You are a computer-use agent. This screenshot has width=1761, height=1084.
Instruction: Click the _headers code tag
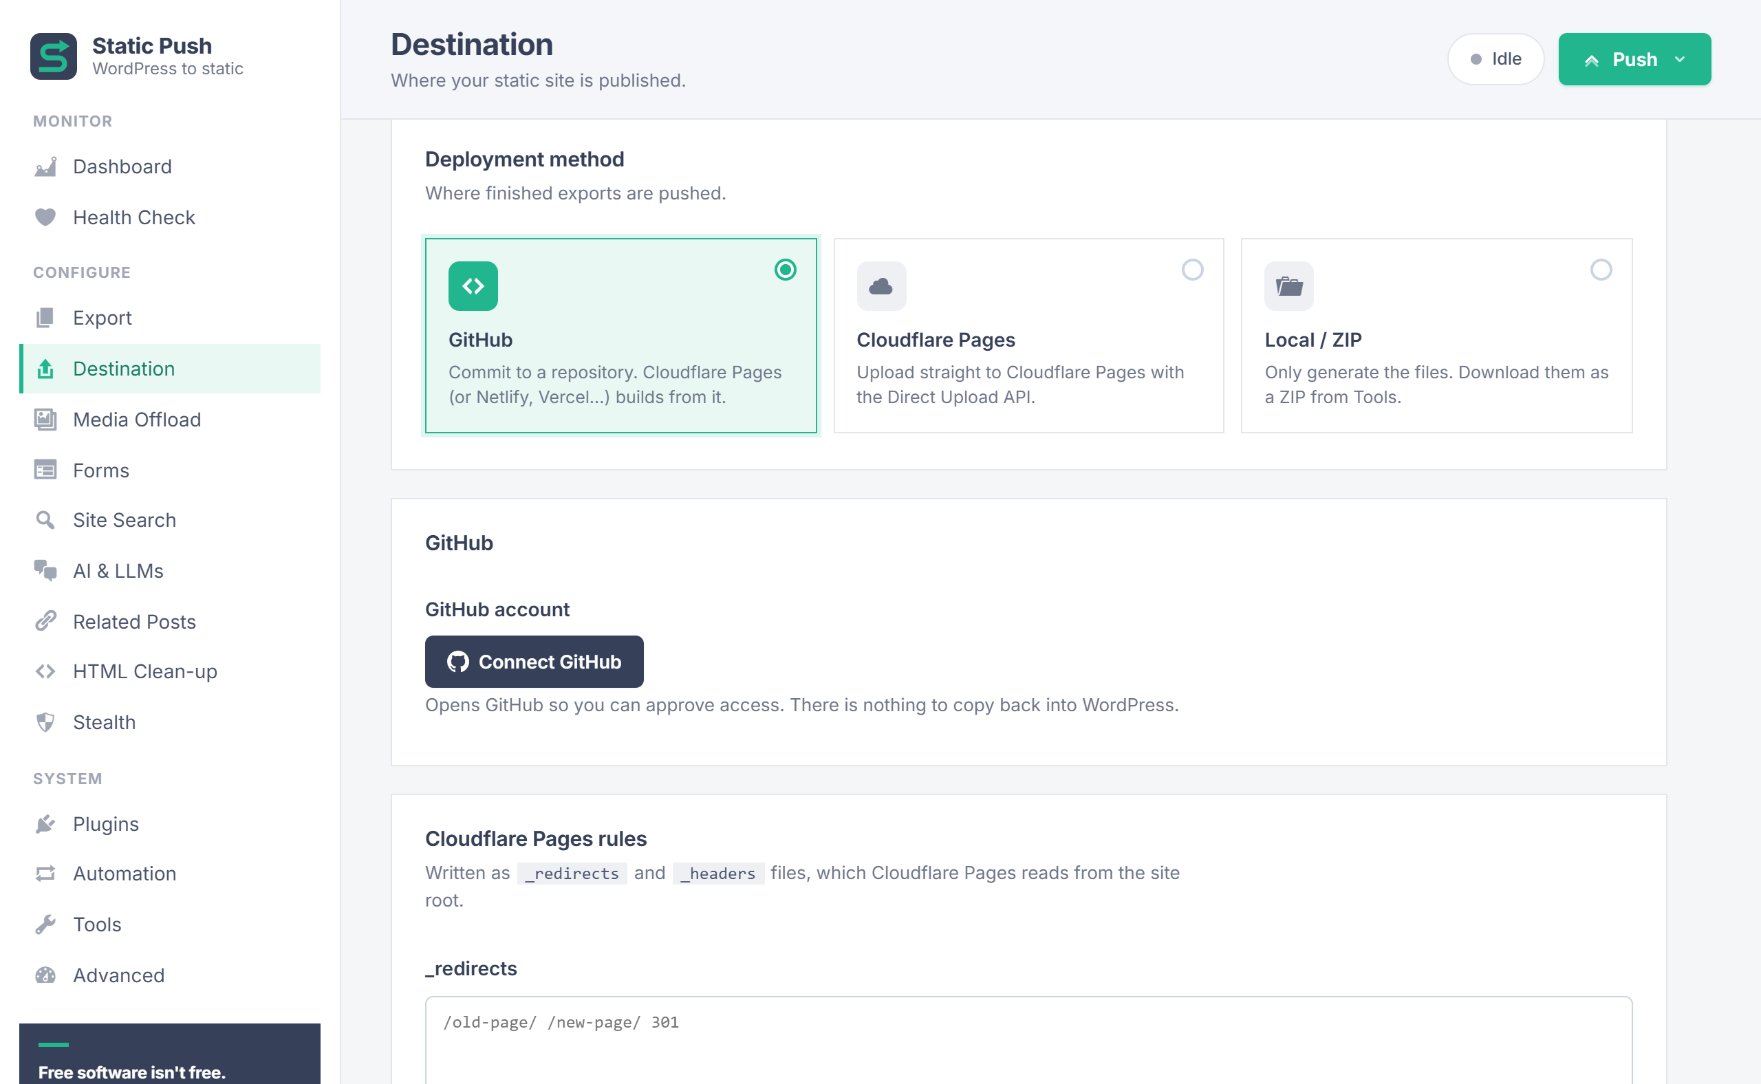tap(718, 874)
